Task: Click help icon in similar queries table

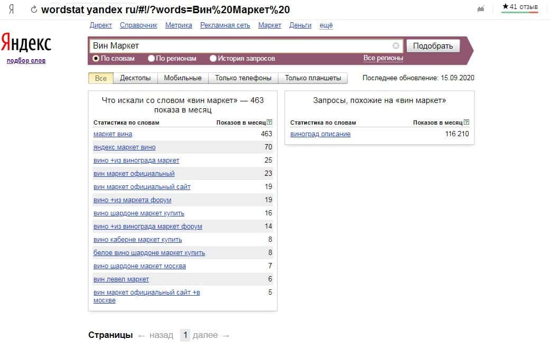Action: [466, 122]
